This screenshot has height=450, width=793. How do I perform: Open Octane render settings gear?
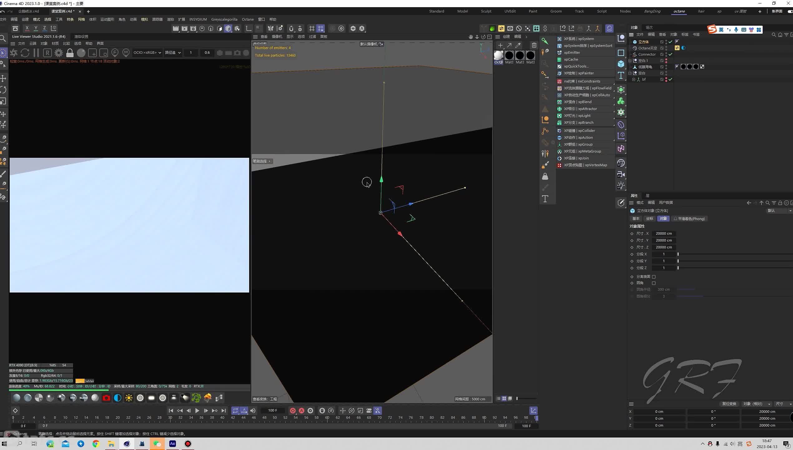[58, 53]
